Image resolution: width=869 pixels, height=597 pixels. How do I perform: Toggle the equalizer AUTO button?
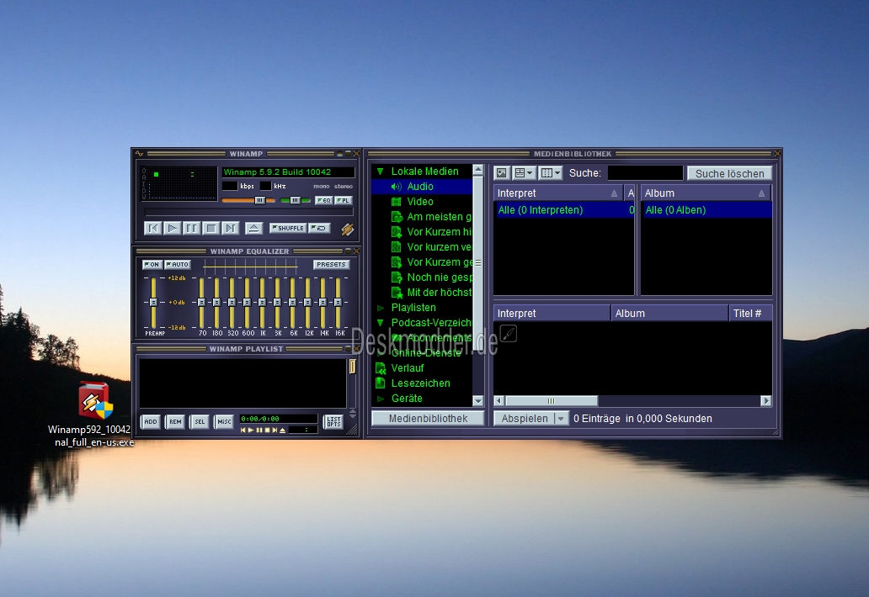point(178,265)
